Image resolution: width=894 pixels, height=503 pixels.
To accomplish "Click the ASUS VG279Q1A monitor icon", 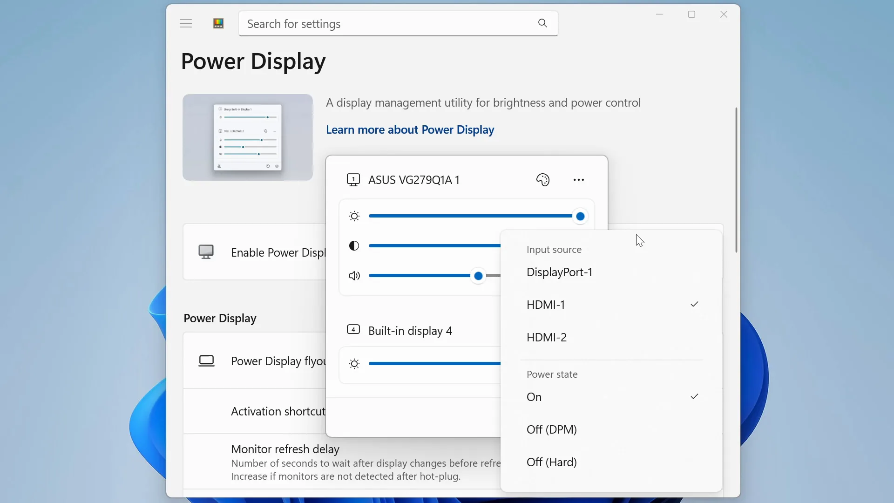I will (x=353, y=180).
